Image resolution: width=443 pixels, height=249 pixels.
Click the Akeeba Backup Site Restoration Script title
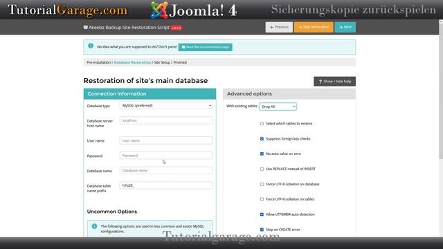click(129, 28)
